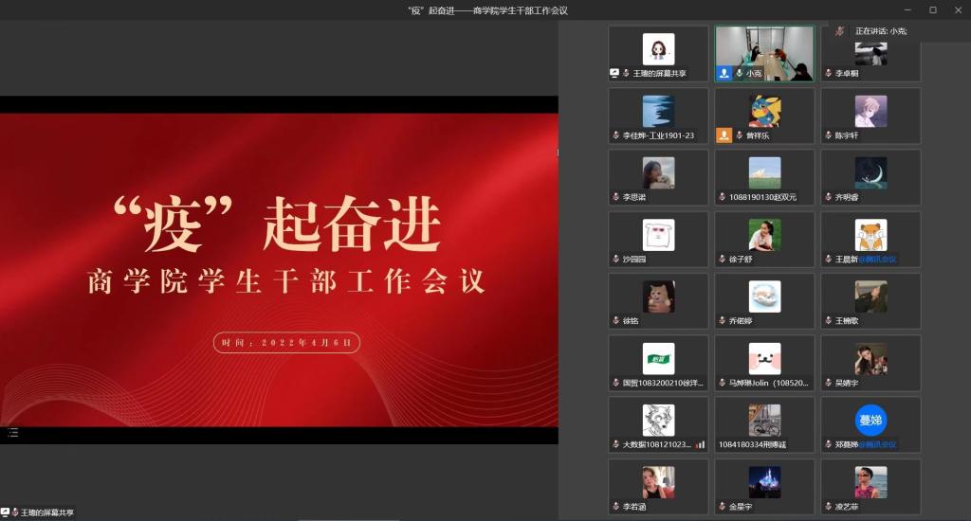Click the muted mic icon beside 李卓桐
The image size is (971, 521).
tap(828, 73)
